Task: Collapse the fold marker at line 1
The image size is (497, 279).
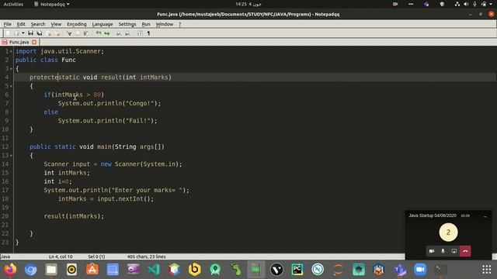Action: click(11, 51)
